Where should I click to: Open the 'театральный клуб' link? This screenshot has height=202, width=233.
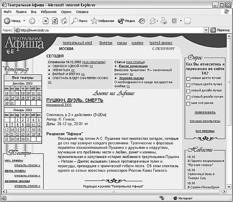(77, 43)
